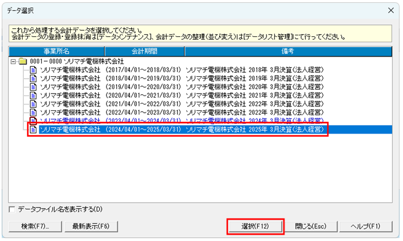Open search with 検索(F7)... button

click(x=35, y=227)
